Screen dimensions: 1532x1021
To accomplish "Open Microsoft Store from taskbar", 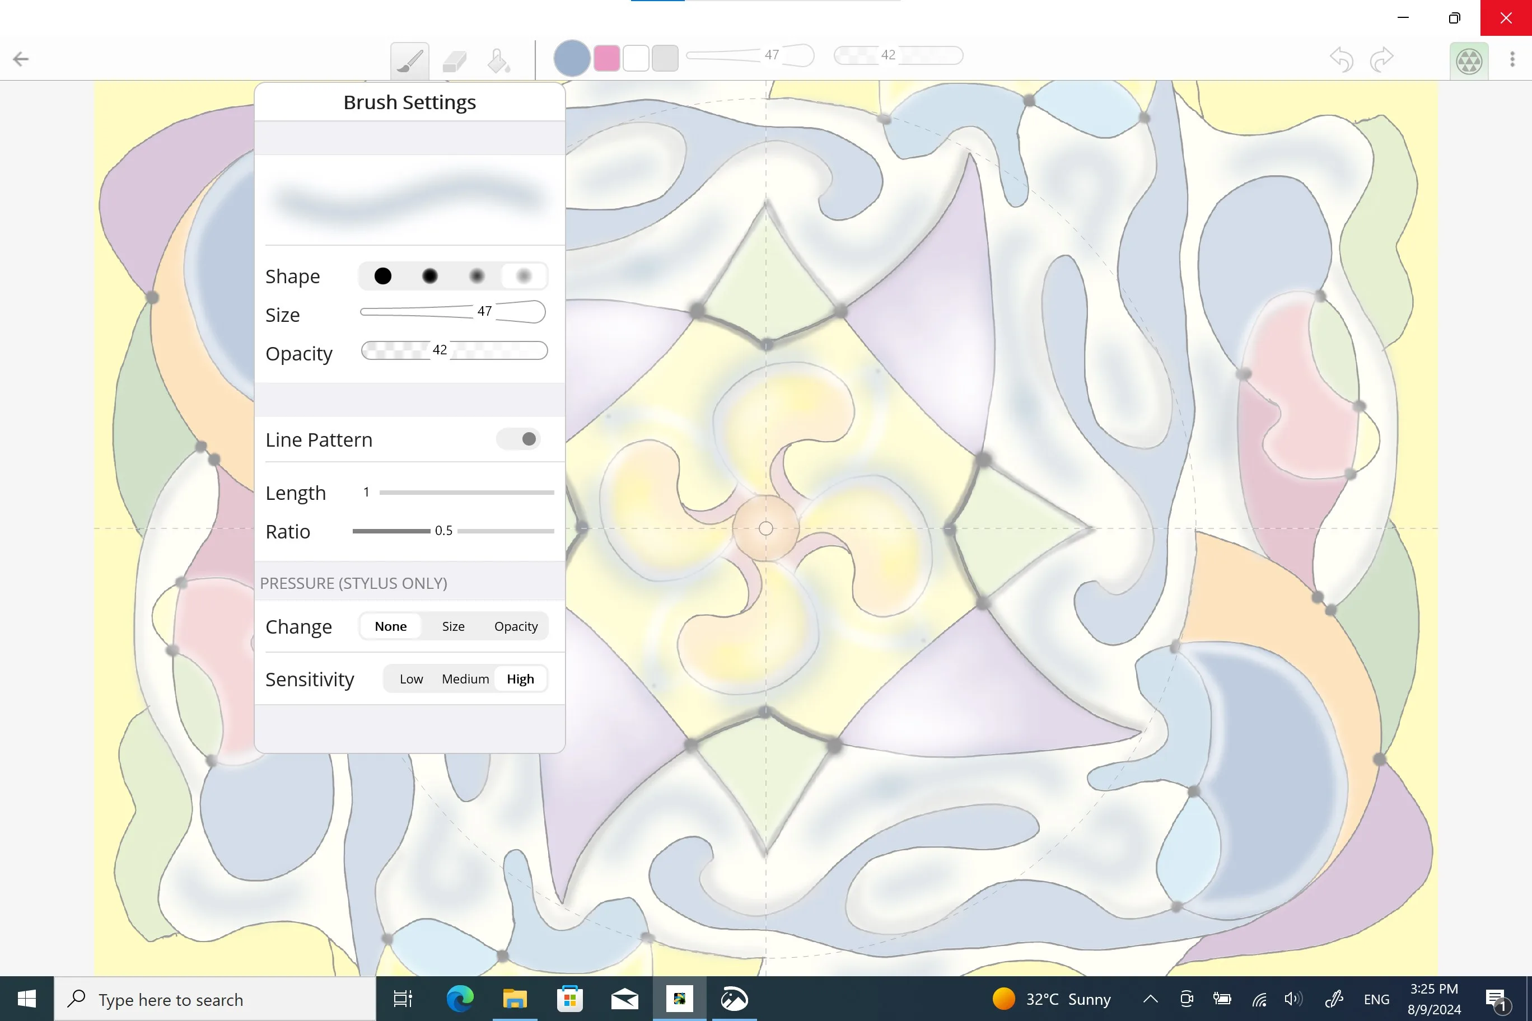I will [x=570, y=999].
